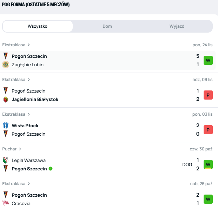
Task: Click red P badge for Jagiellonia match
Action: pyautogui.click(x=208, y=95)
